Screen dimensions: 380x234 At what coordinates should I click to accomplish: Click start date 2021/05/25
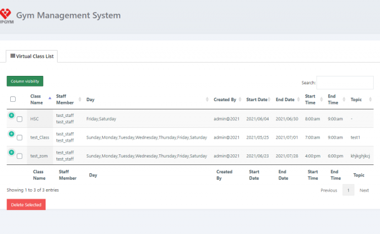coord(258,137)
